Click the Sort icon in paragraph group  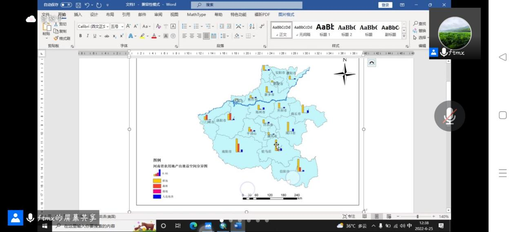[252, 26]
